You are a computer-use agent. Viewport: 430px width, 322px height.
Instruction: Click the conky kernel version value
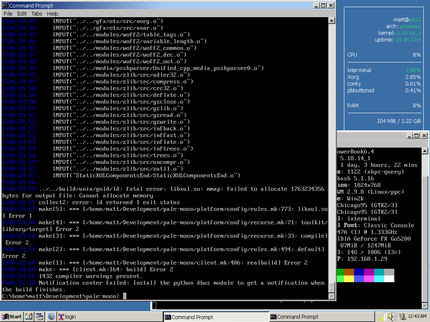pyautogui.click(x=409, y=33)
